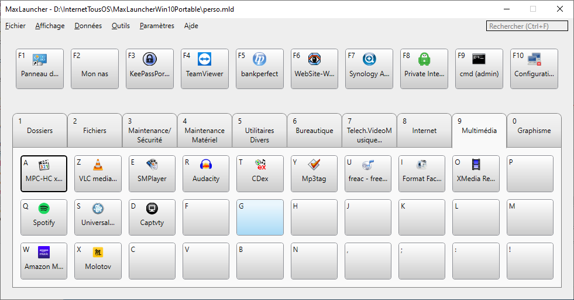
Task: Select the empty J key button
Action: [368, 217]
